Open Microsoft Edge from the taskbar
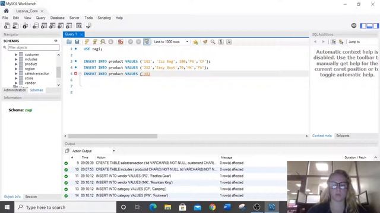 (x=153, y=207)
